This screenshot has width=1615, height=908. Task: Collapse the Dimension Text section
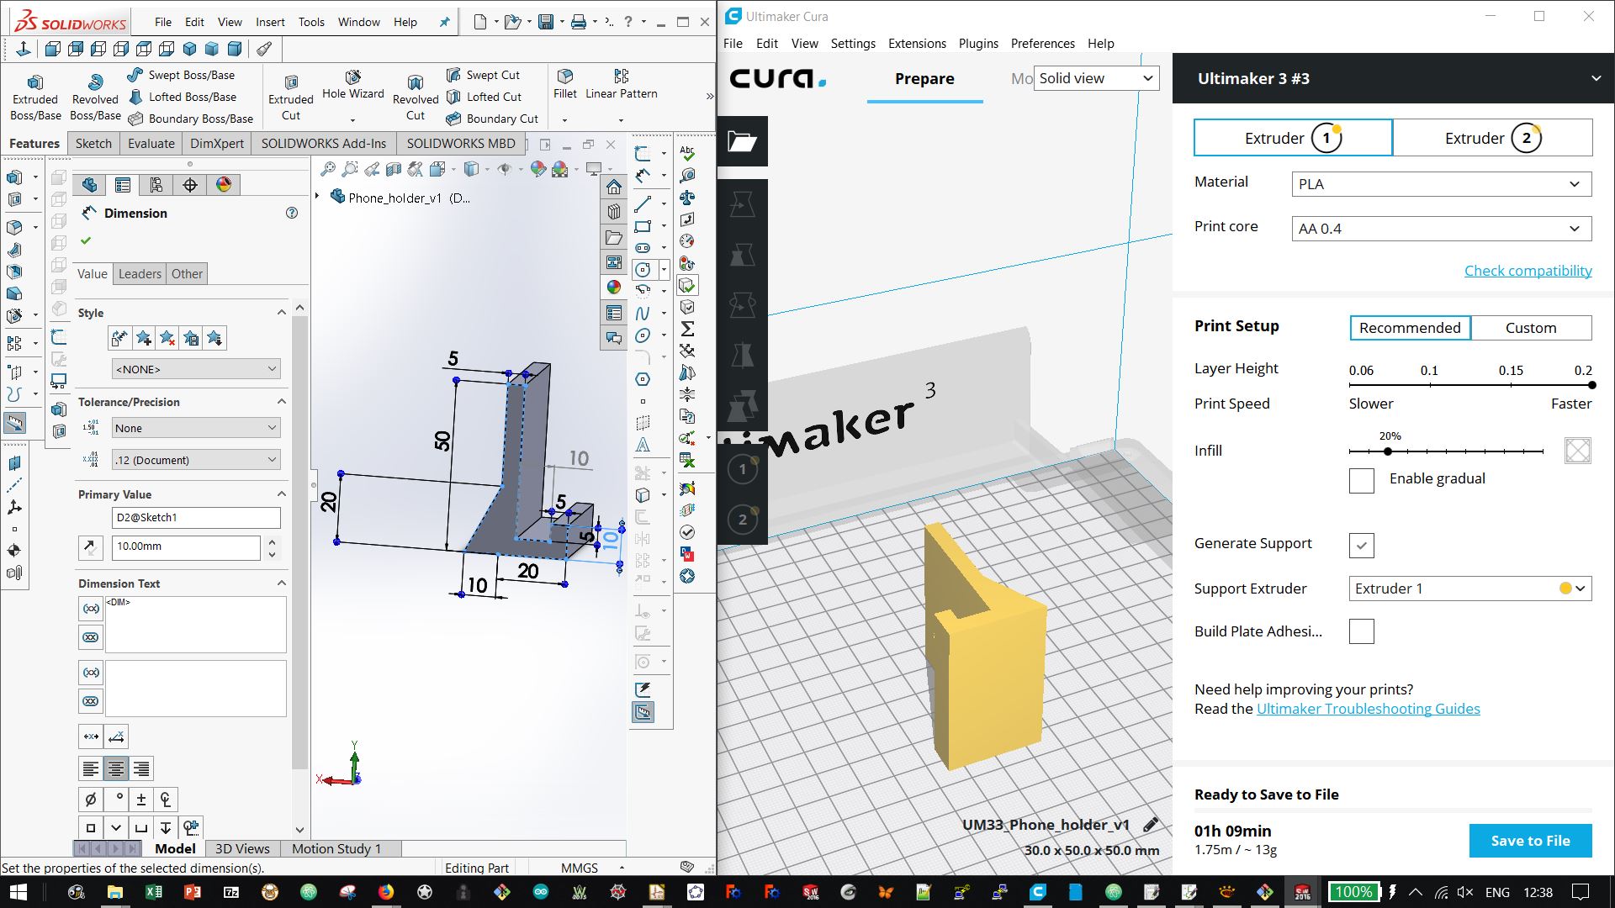pos(282,583)
